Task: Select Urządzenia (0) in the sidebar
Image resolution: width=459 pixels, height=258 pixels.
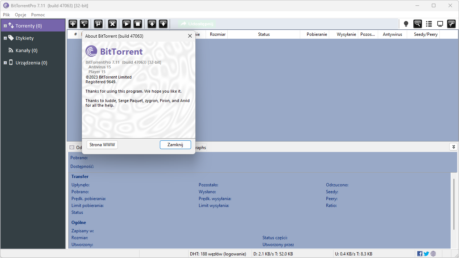Action: [33, 63]
